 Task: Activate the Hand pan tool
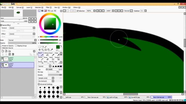[x=49, y=50]
